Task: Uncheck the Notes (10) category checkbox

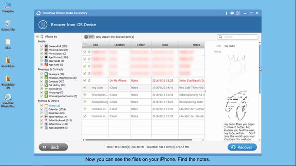Action: [42, 106]
